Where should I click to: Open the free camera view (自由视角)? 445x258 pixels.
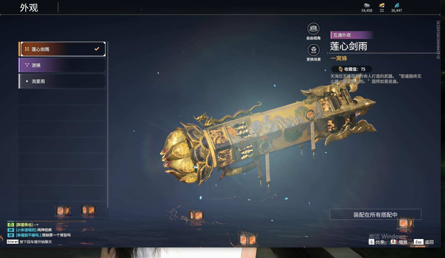click(313, 28)
